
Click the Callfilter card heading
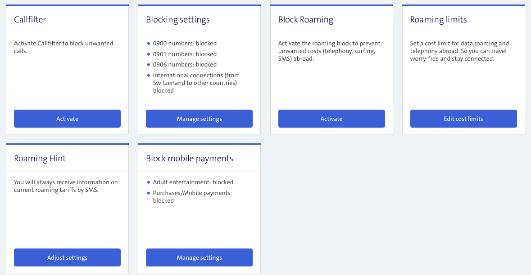[30, 20]
